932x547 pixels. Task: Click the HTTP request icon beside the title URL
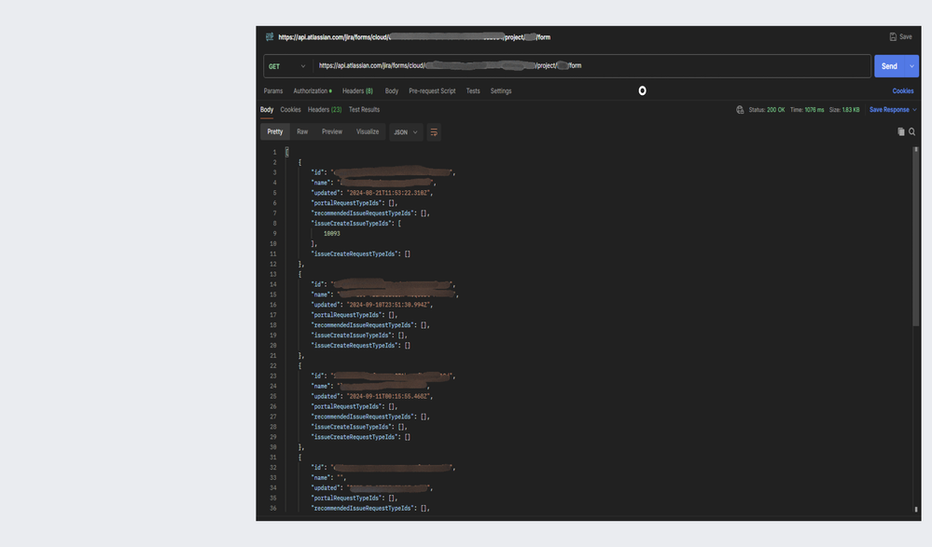[270, 37]
